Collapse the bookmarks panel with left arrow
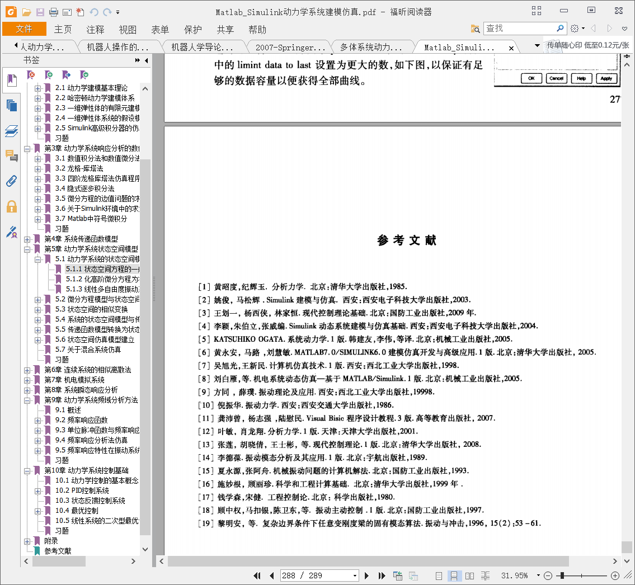 click(x=146, y=60)
